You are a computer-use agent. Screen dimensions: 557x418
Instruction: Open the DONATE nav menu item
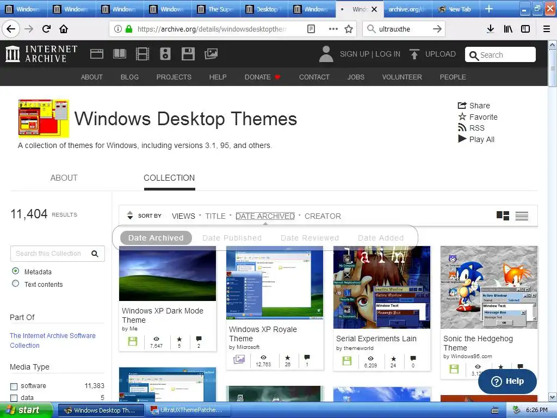click(x=263, y=77)
